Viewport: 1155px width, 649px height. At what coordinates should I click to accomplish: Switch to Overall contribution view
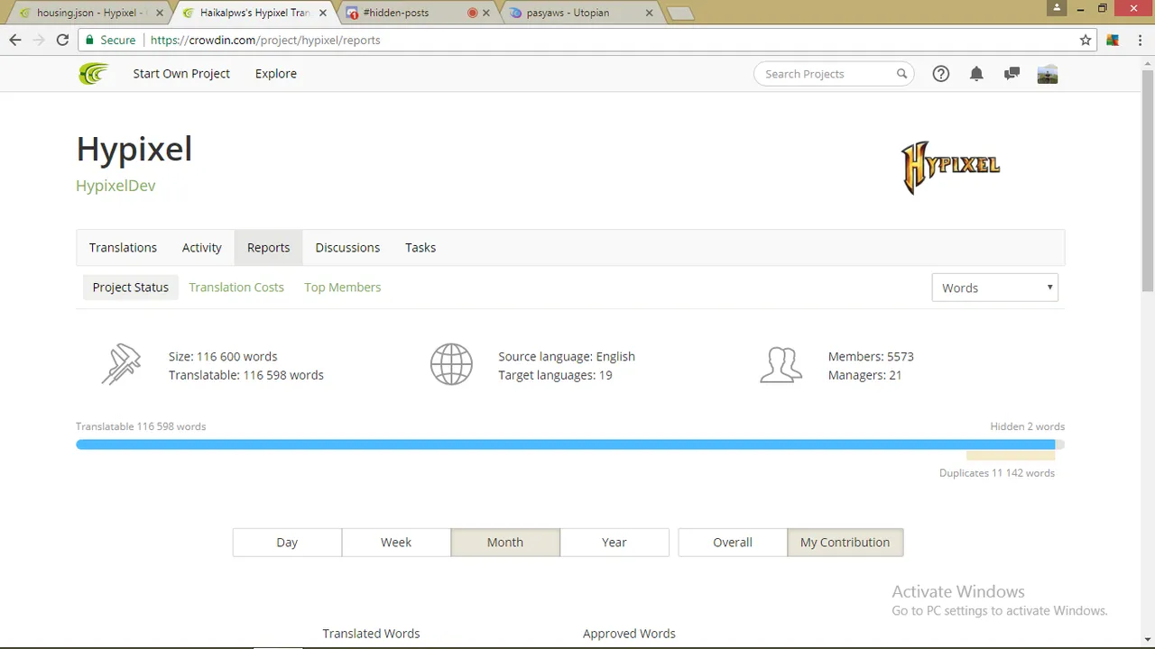tap(733, 542)
